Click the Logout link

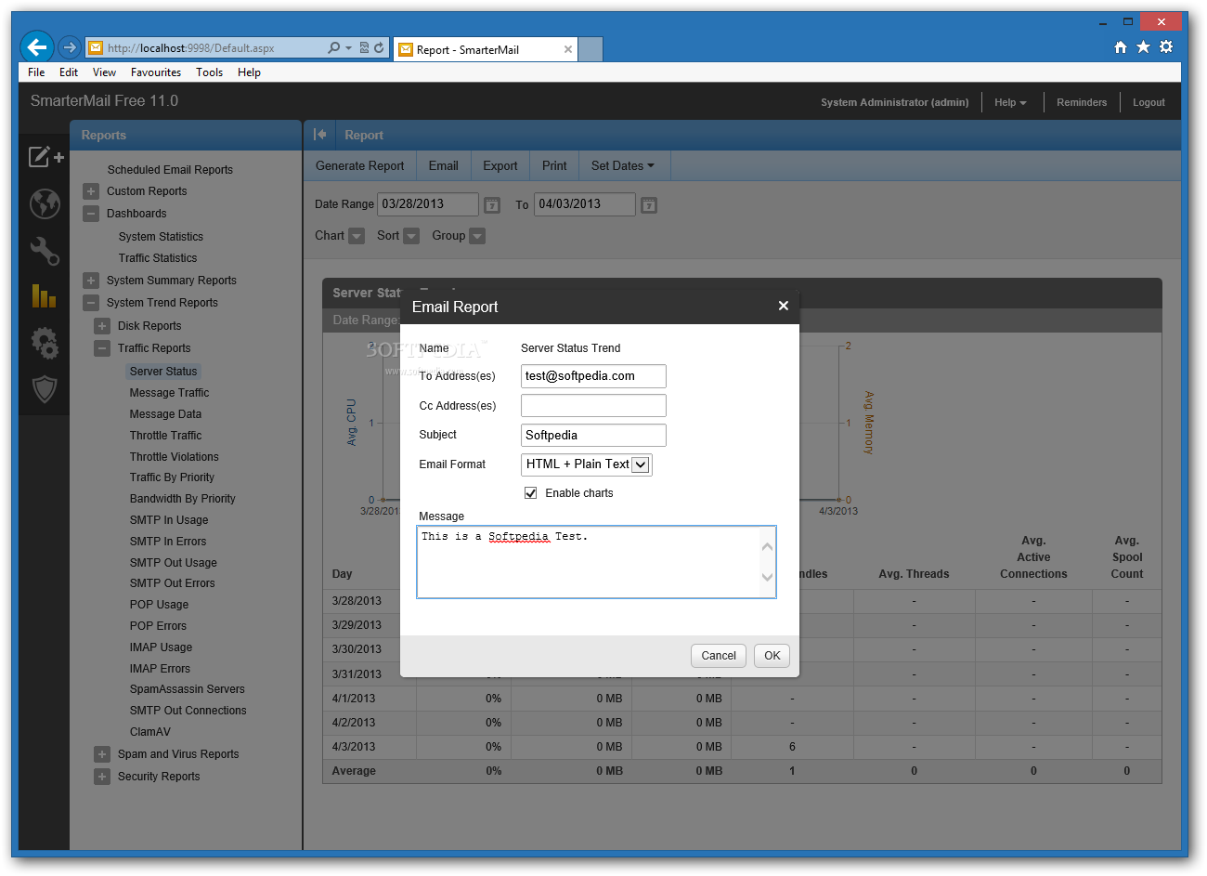(1149, 102)
